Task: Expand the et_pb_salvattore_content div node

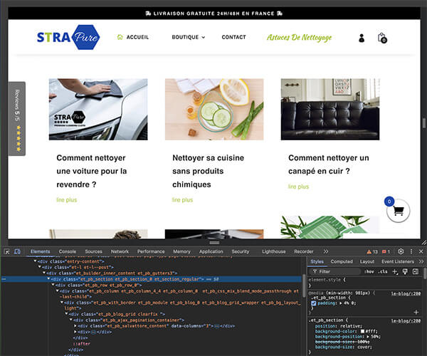Action: click(x=75, y=326)
